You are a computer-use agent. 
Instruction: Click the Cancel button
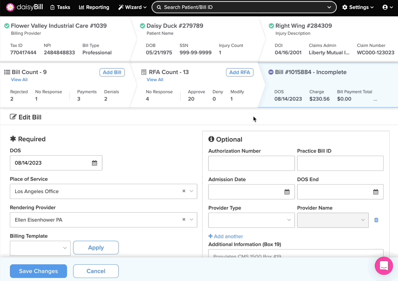coord(96,271)
